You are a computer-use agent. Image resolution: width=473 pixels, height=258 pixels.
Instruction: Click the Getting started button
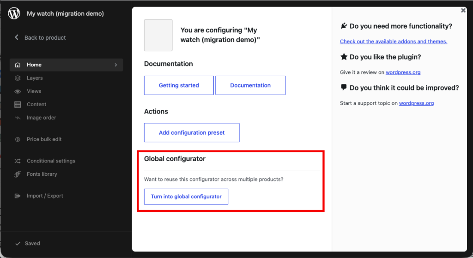coord(179,85)
